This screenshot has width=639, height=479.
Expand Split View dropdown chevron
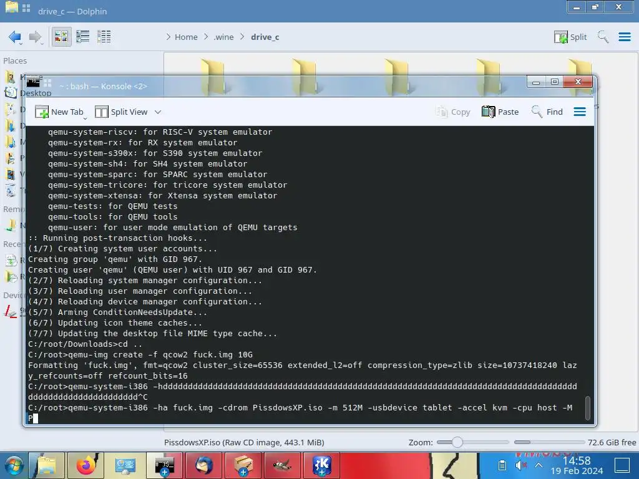tap(158, 112)
